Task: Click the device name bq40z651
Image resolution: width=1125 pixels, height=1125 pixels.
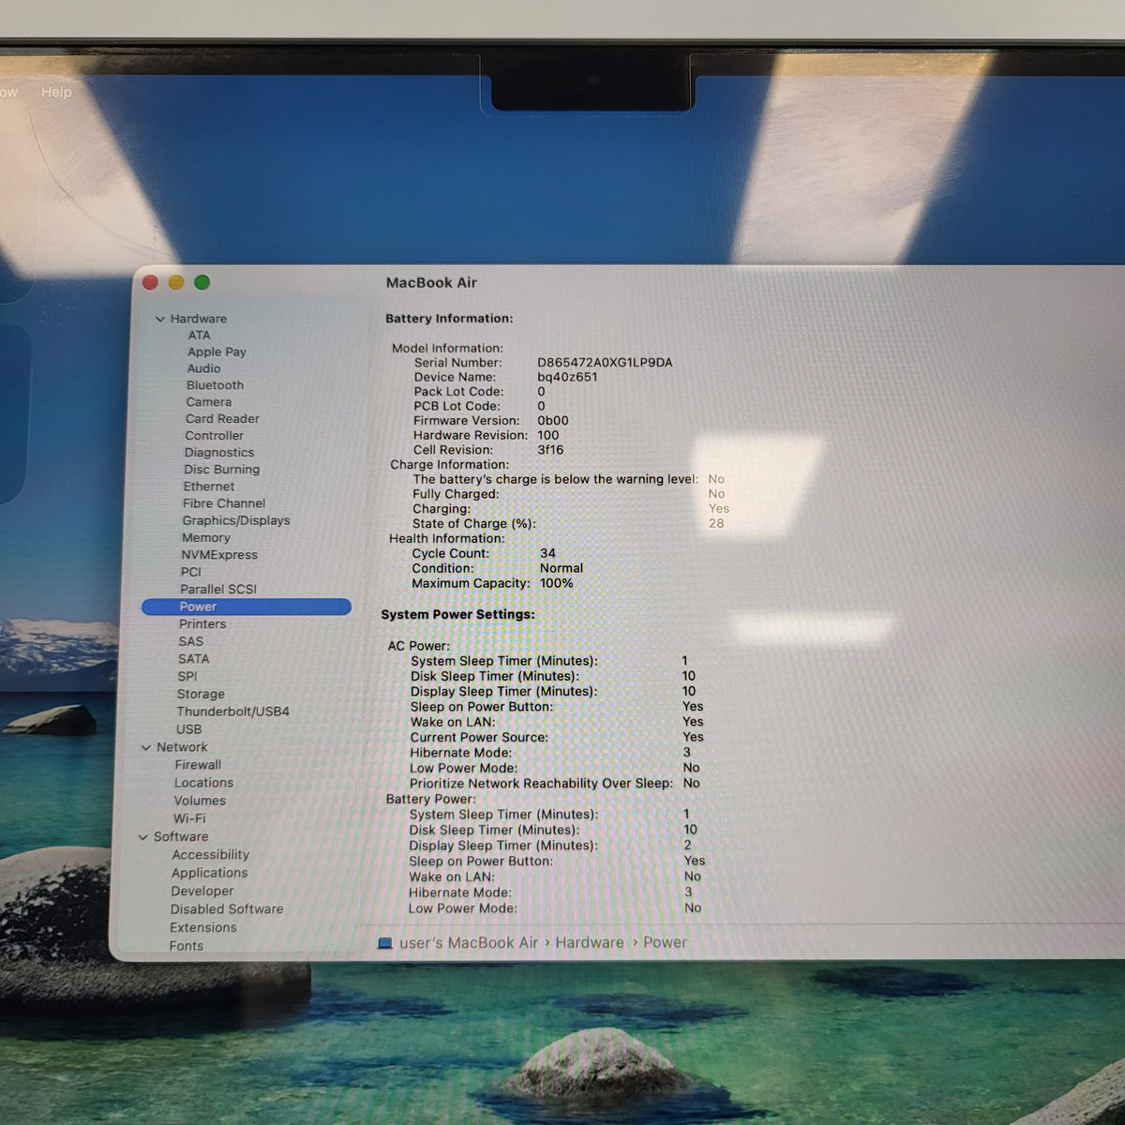Action: pos(567,377)
